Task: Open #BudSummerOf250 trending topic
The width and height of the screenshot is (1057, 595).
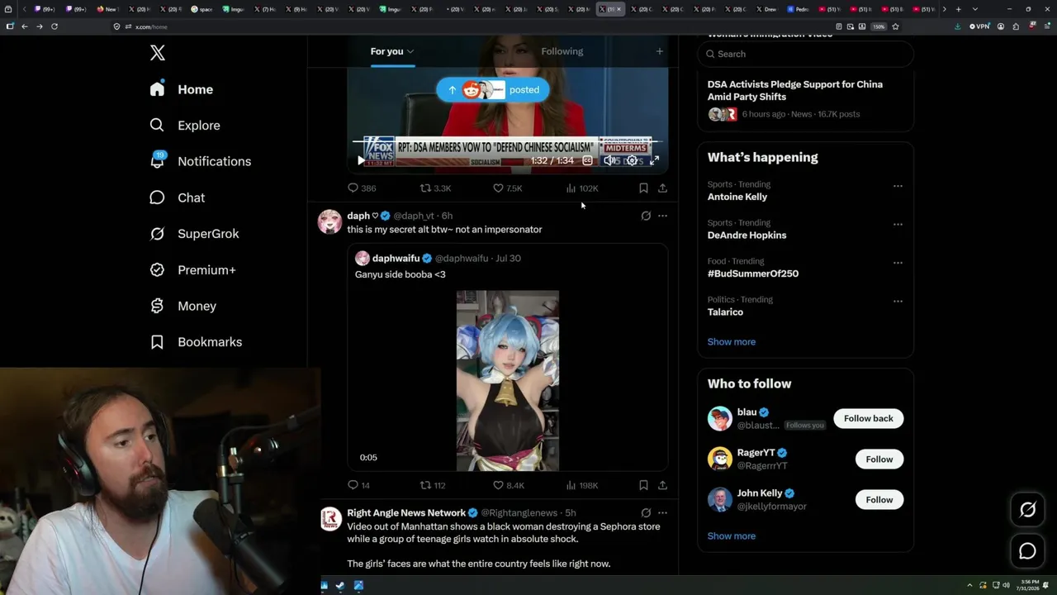Action: tap(753, 274)
